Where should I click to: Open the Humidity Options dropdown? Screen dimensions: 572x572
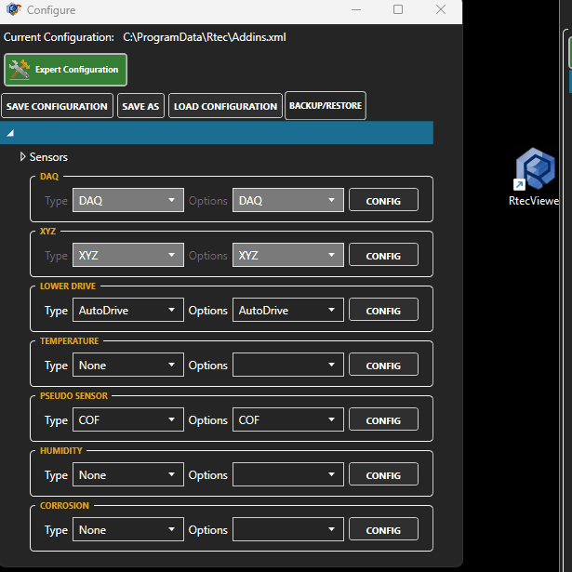287,474
